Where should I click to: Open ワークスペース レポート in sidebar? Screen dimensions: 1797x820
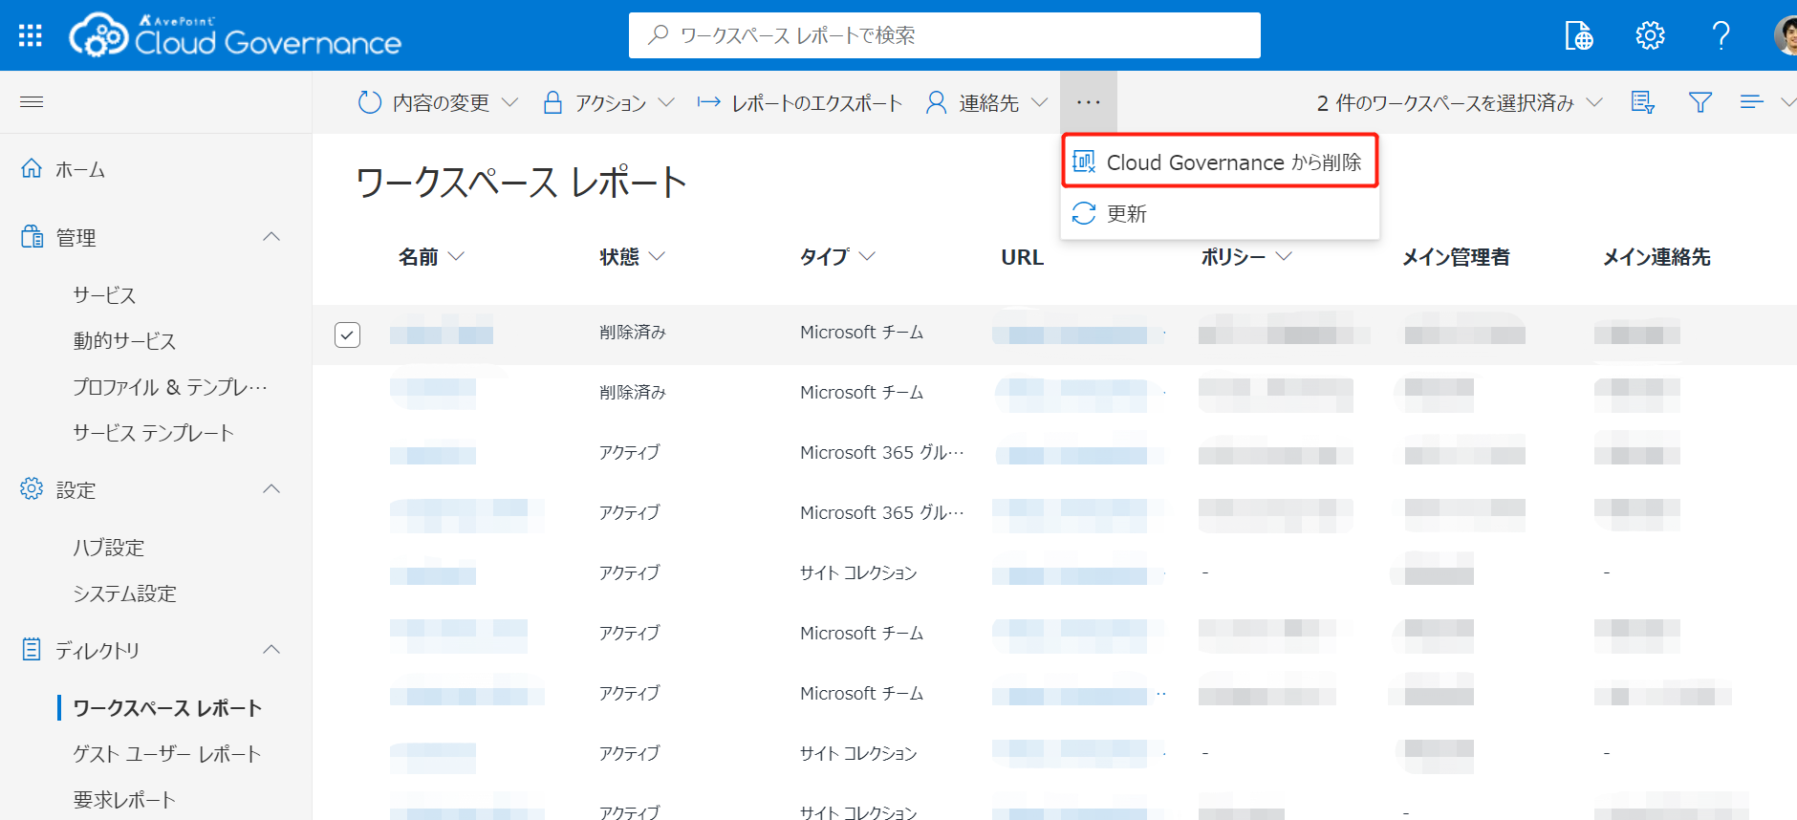tap(167, 708)
